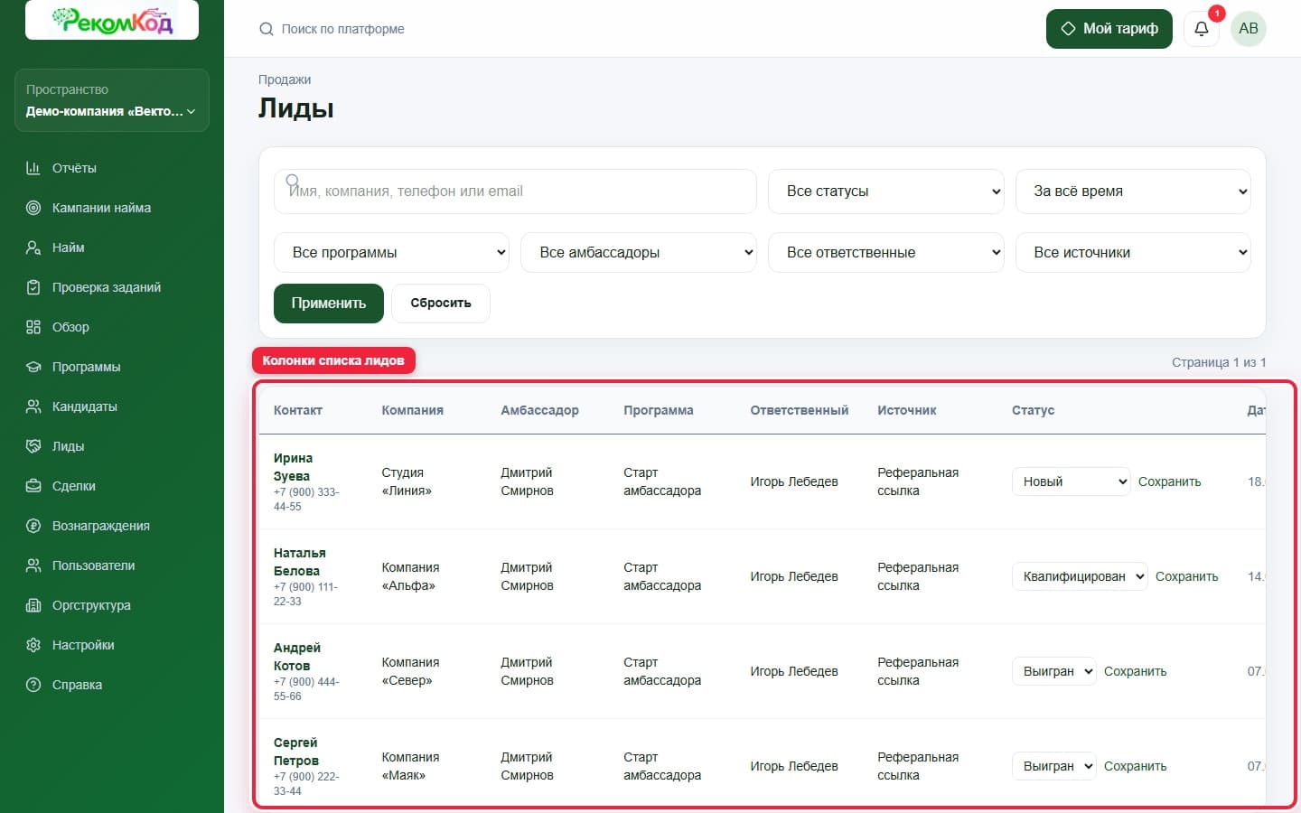Focus the lead name search field

pyautogui.click(x=515, y=192)
